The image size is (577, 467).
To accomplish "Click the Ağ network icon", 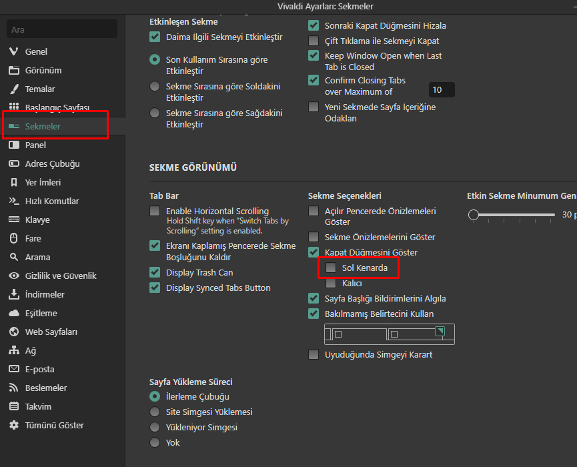I will [x=14, y=350].
